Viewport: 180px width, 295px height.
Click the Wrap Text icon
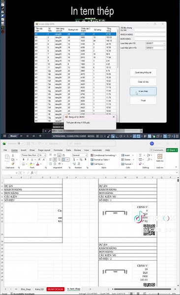[63, 155]
